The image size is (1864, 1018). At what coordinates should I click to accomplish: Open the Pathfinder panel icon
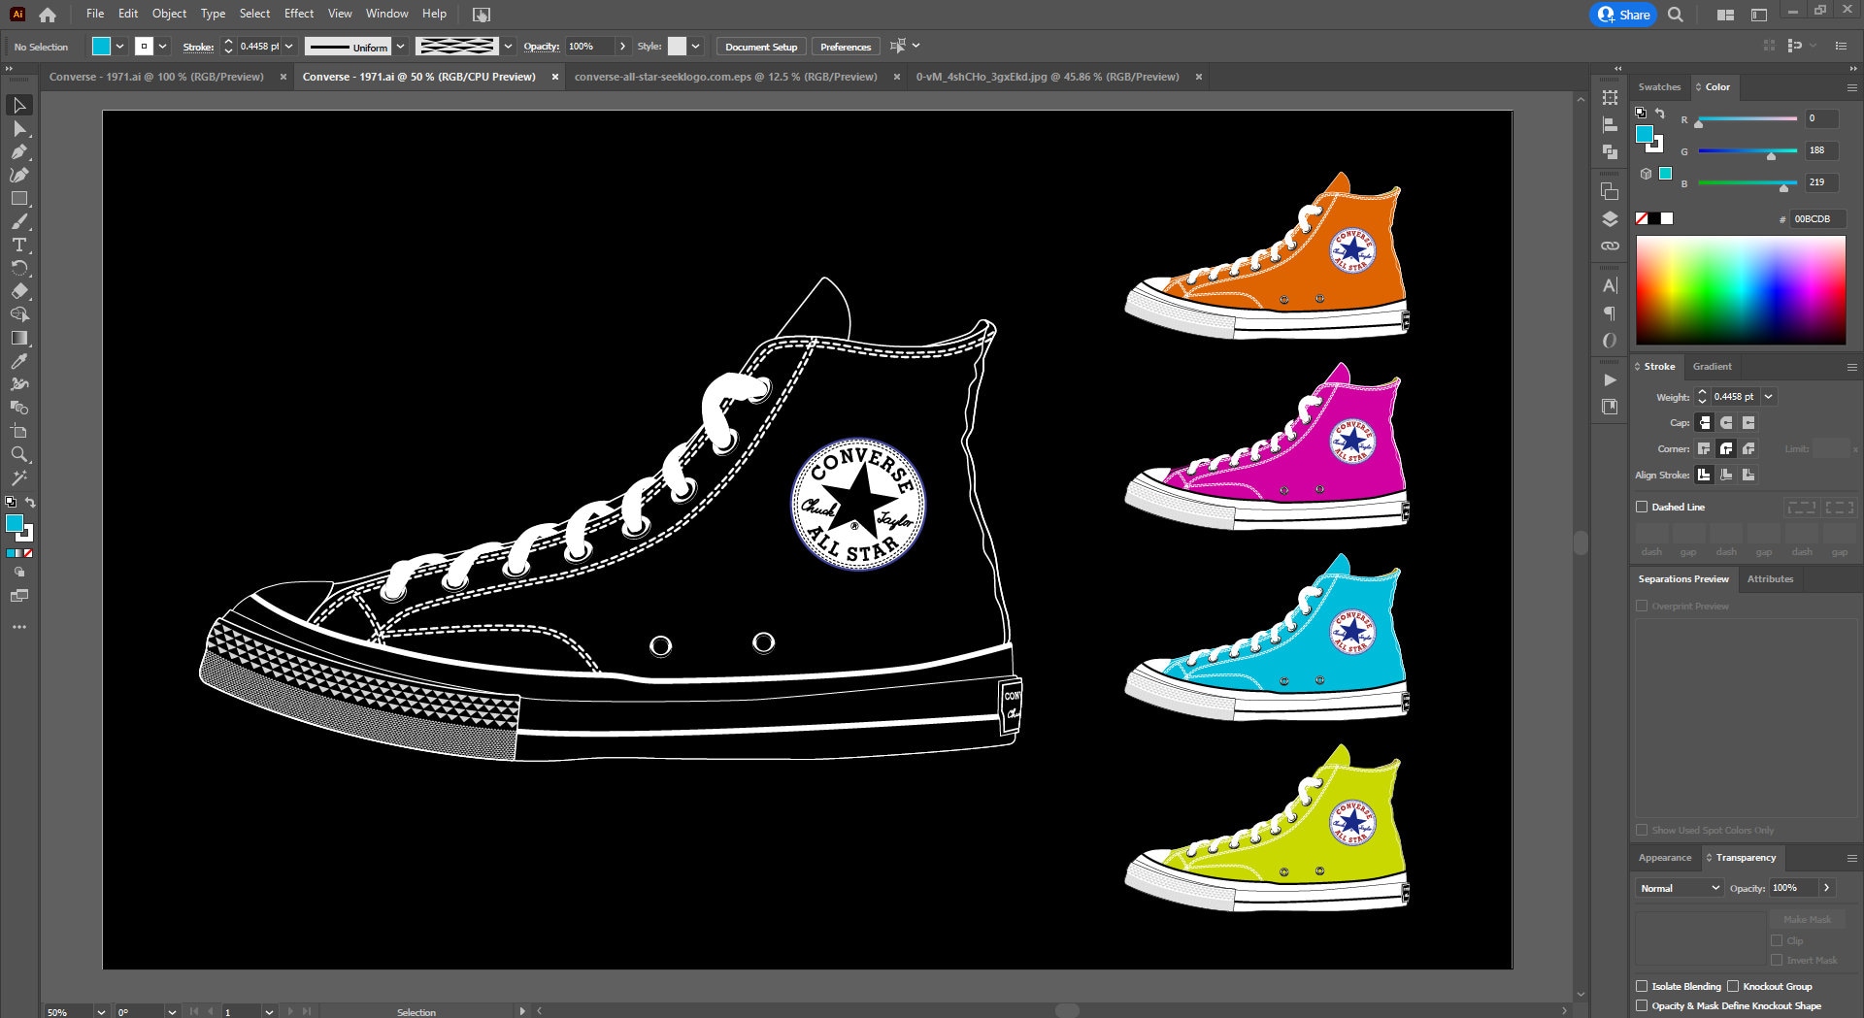click(1610, 151)
